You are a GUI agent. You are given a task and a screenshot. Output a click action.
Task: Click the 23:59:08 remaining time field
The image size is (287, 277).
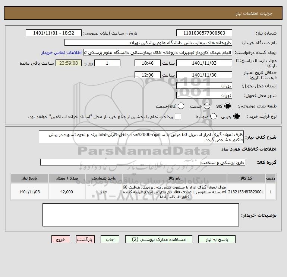pos(69,63)
